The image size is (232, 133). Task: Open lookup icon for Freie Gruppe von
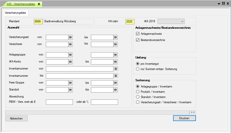[x=70, y=83]
